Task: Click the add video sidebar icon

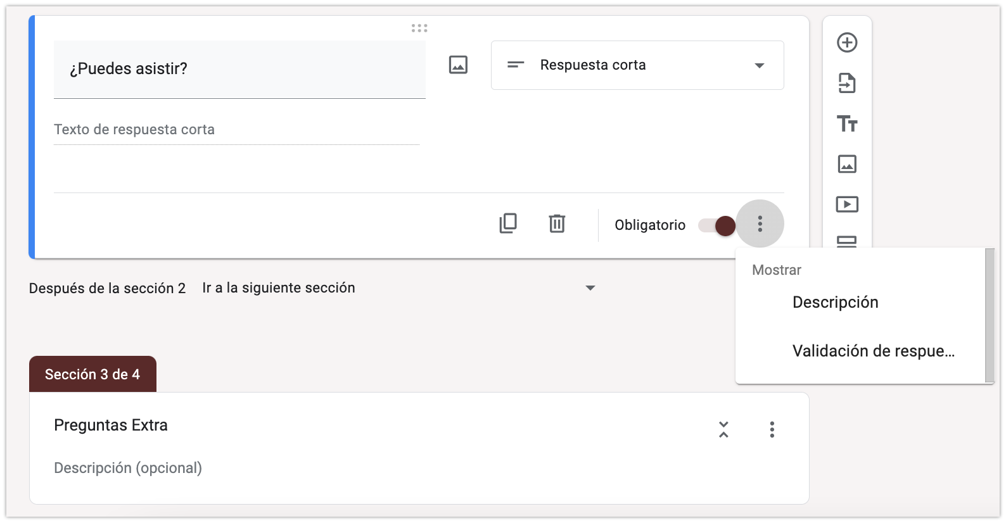Action: (x=847, y=205)
